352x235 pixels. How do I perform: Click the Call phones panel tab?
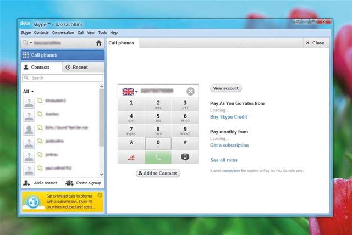coord(122,43)
